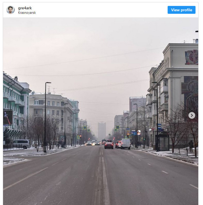Click the tall black streetlight beside the green building
Screen dimensions: 203x205
pyautogui.click(x=45, y=117)
